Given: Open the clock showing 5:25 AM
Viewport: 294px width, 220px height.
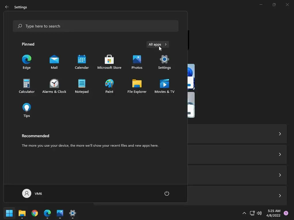Looking at the screenshot, I should point(273,213).
